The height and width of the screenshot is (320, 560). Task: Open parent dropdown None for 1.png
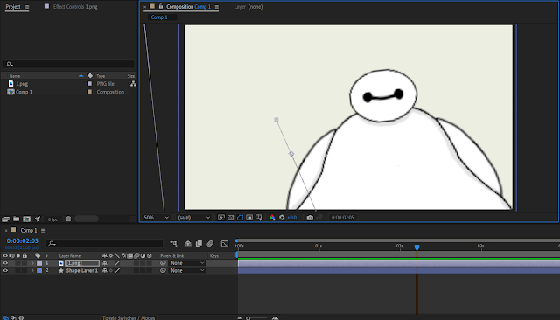pos(187,263)
